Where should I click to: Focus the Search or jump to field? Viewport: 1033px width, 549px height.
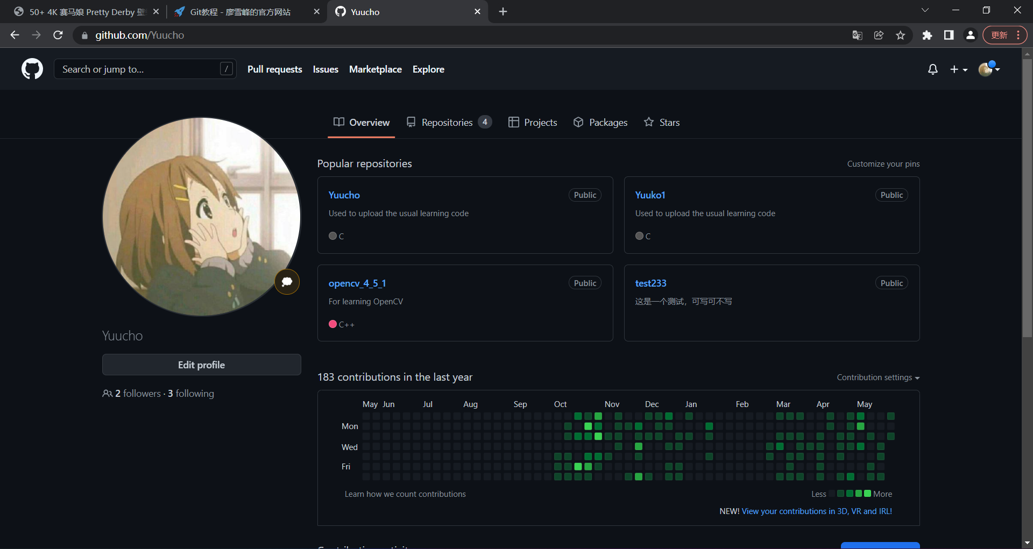[x=145, y=69]
